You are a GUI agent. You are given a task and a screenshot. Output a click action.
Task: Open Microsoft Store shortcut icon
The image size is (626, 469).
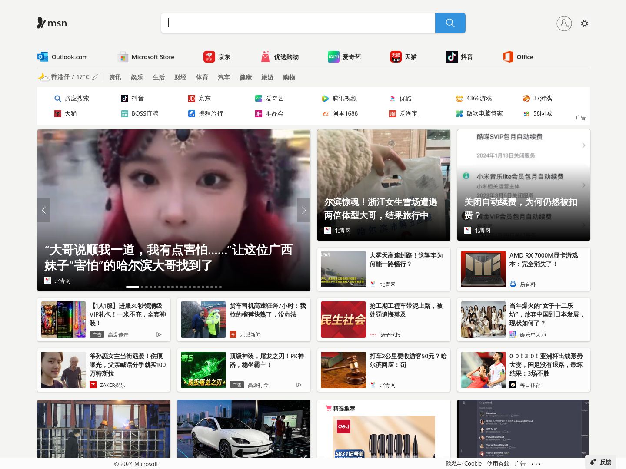click(123, 57)
